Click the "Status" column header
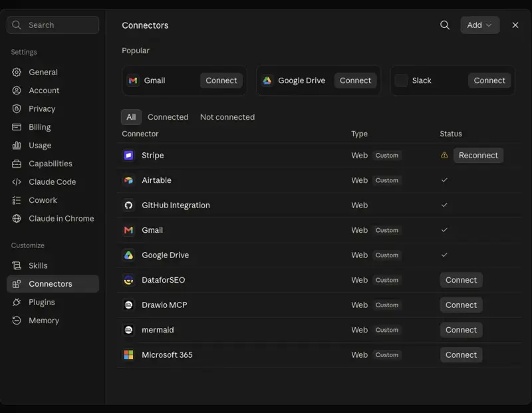The image size is (532, 413). tap(451, 134)
